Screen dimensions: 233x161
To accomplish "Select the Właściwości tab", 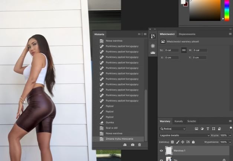I will pyautogui.click(x=167, y=34).
